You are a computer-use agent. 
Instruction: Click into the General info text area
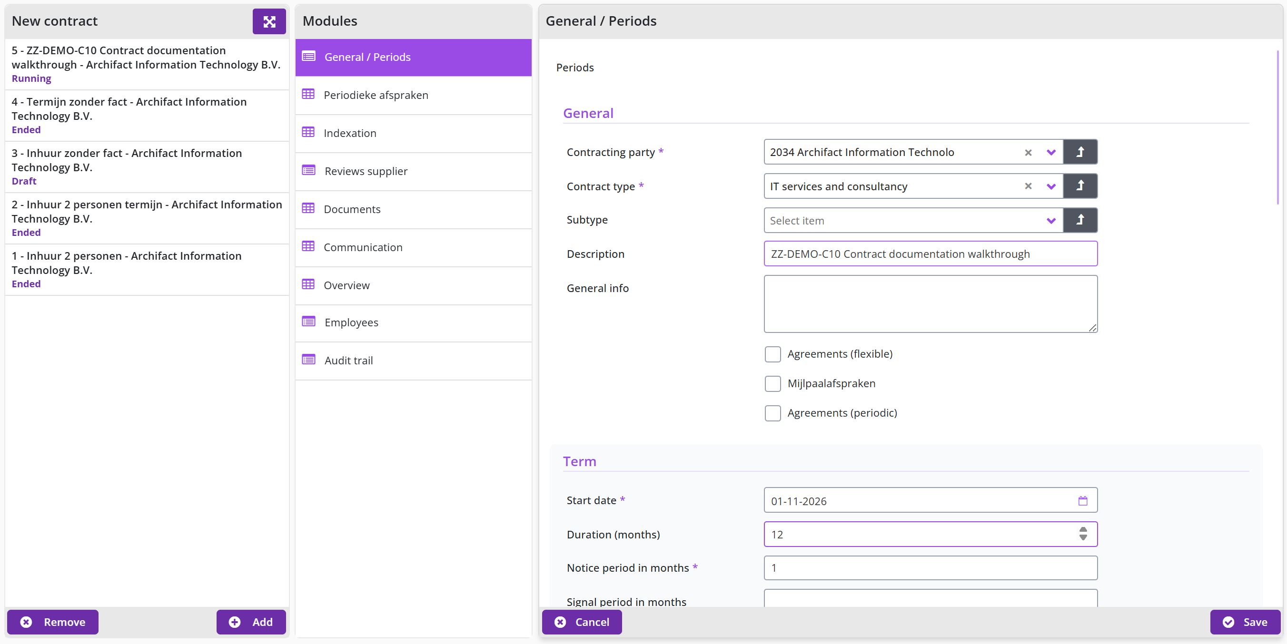[x=931, y=303]
